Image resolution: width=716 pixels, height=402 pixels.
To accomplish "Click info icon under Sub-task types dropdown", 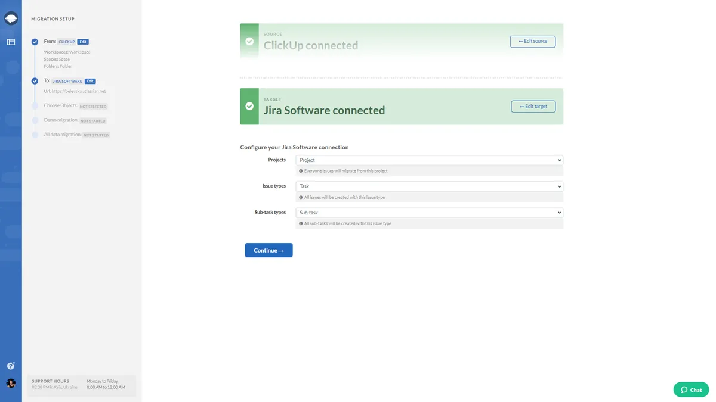I will pyautogui.click(x=301, y=223).
